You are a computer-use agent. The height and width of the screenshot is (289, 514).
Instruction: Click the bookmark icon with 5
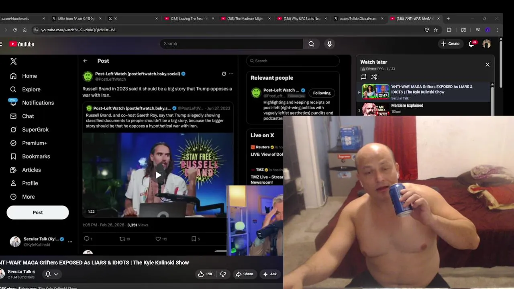pyautogui.click(x=194, y=239)
